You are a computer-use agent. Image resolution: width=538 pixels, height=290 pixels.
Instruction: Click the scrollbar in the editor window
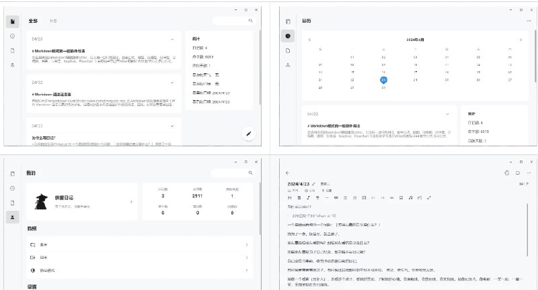pos(528,222)
